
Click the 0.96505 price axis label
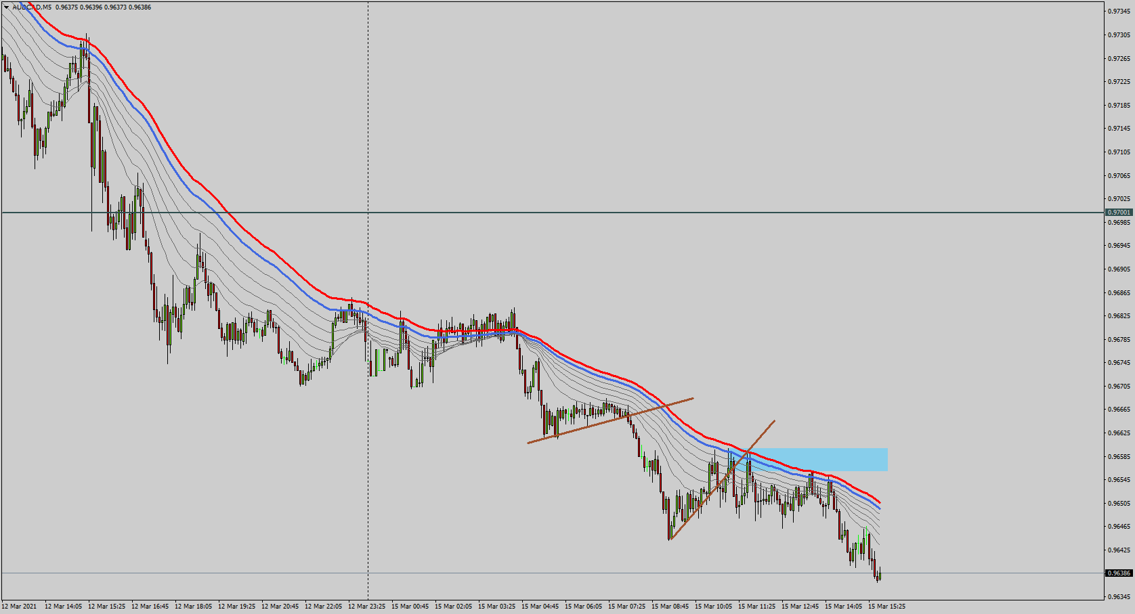point(1119,504)
